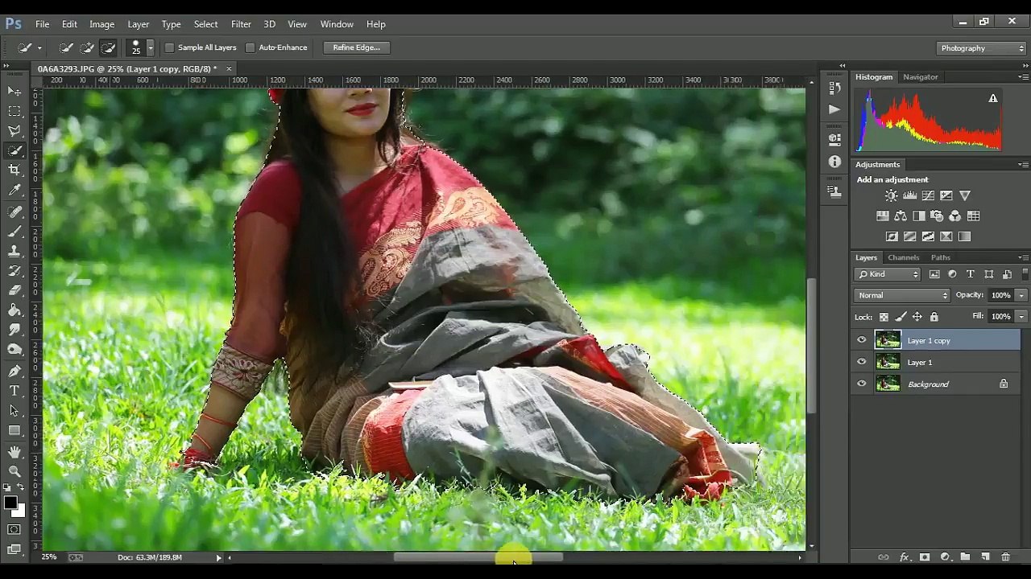Select the Eyedropper tool

coord(14,191)
